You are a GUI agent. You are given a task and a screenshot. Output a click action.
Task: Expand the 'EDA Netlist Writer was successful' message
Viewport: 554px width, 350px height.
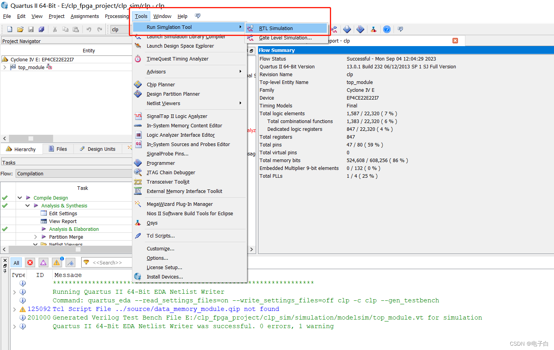14,326
